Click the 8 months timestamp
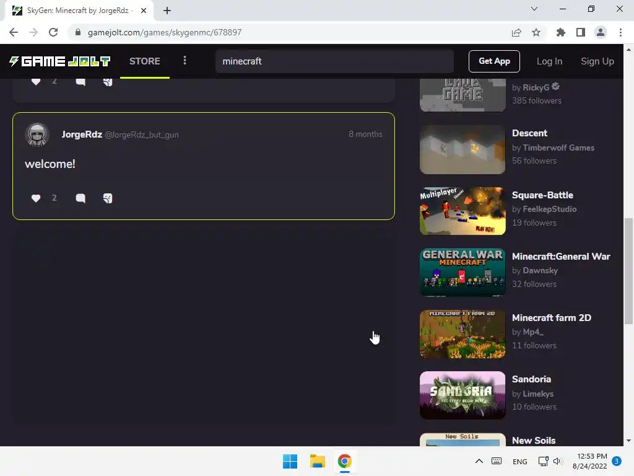The image size is (634, 476). [365, 134]
